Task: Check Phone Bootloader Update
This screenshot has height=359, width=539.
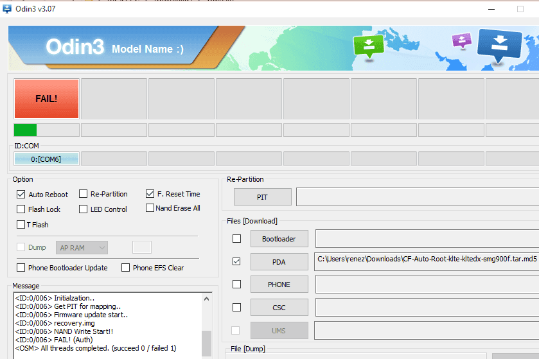Action: tap(21, 268)
